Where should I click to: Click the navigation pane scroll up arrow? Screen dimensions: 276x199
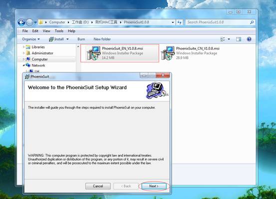pyautogui.click(x=78, y=46)
